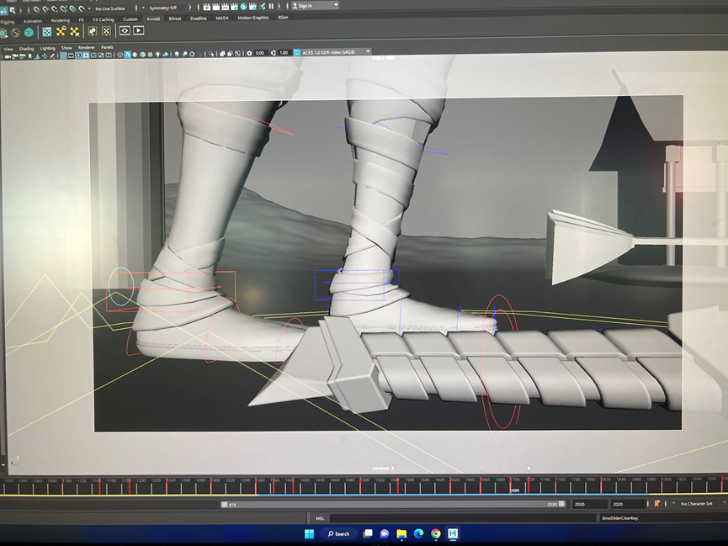Click the exposure icon beside 0.00 field
Image resolution: width=728 pixels, height=546 pixels.
(x=249, y=53)
